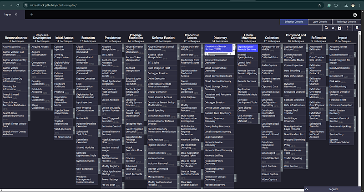Screen dimensions: 364x192
Task: Select the Impact tactic header
Action: (343, 38)
